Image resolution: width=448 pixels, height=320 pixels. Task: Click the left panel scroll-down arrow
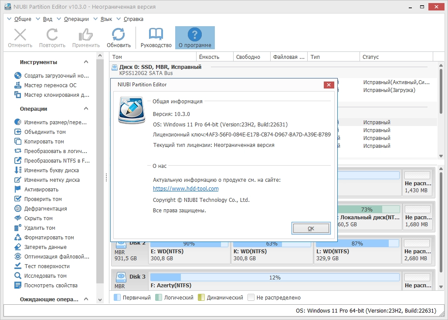[100, 300]
